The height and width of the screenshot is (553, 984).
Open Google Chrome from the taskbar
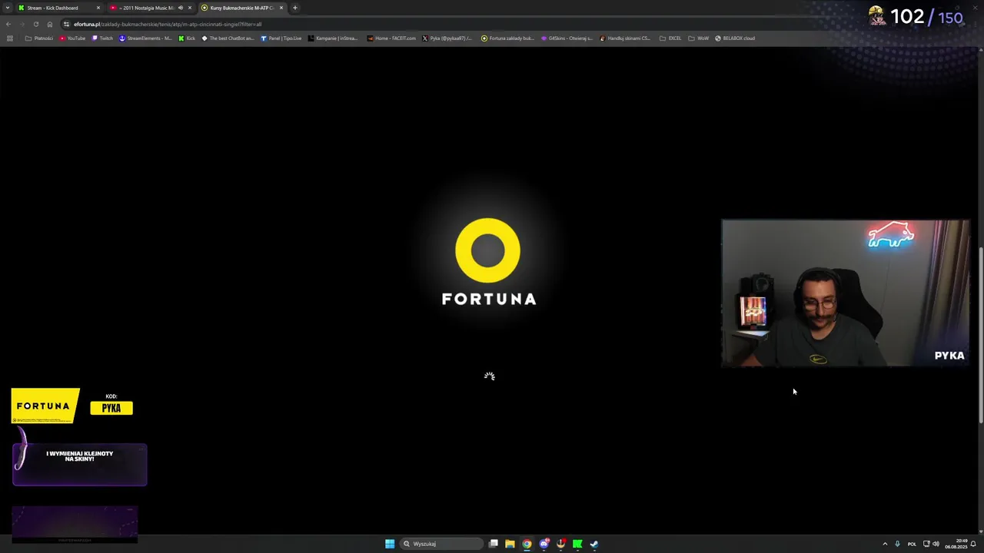click(527, 544)
